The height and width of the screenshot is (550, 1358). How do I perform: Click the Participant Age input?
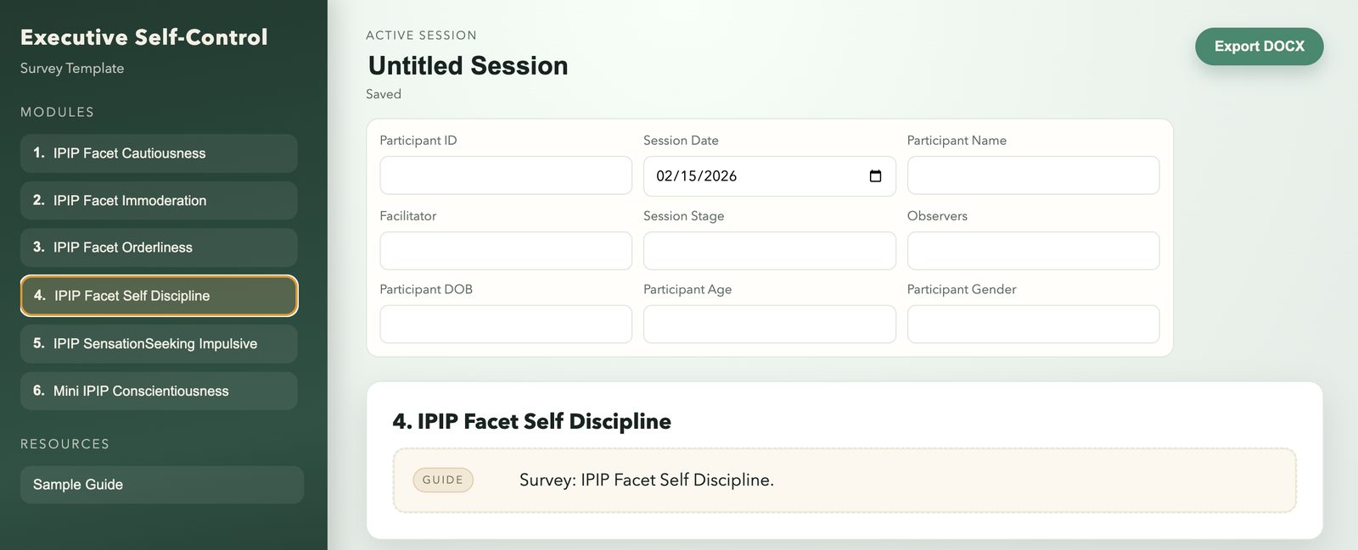point(769,325)
